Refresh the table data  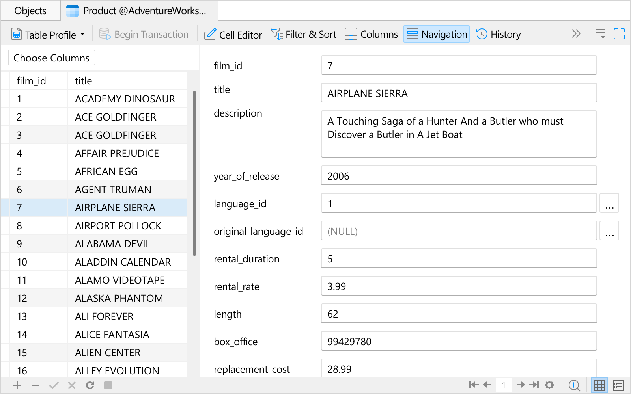tap(90, 385)
